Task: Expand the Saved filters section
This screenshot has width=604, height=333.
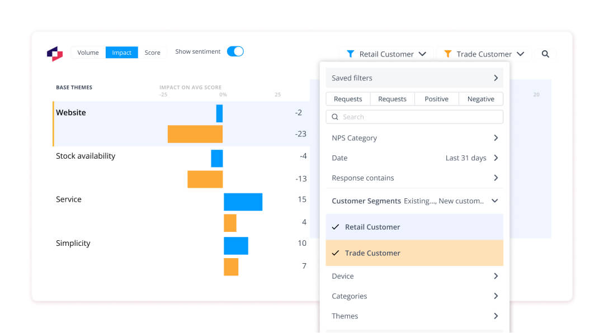Action: click(x=495, y=78)
